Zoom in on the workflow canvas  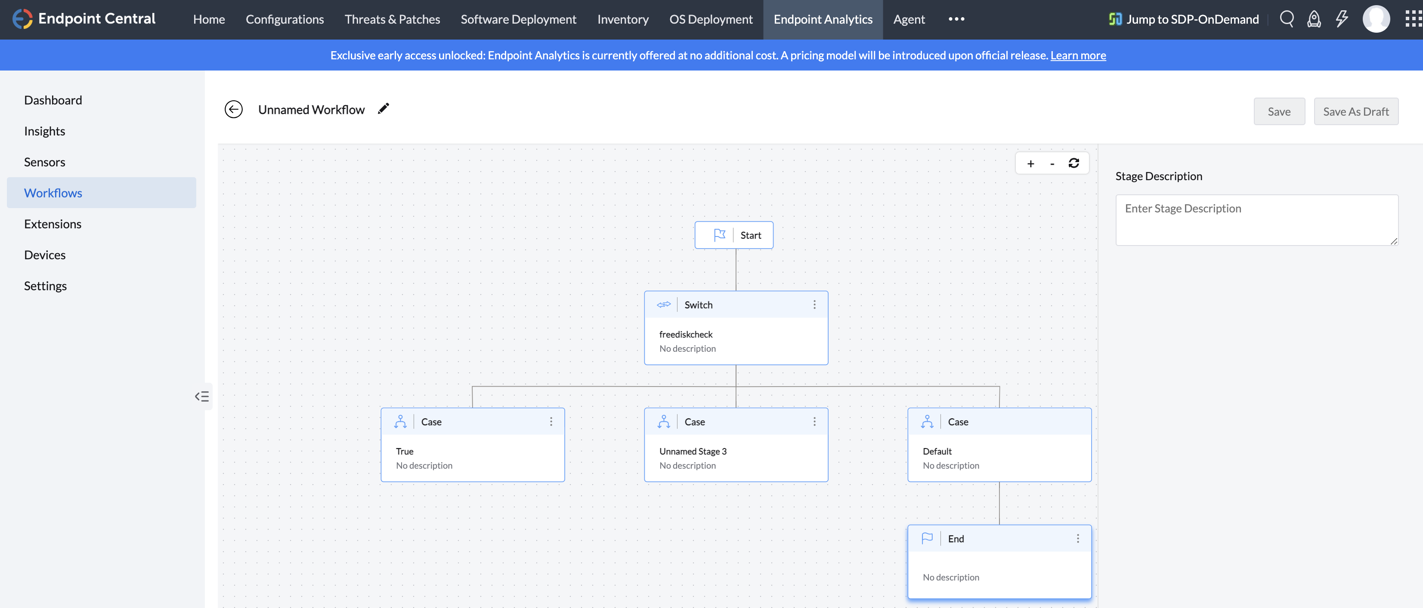1030,163
